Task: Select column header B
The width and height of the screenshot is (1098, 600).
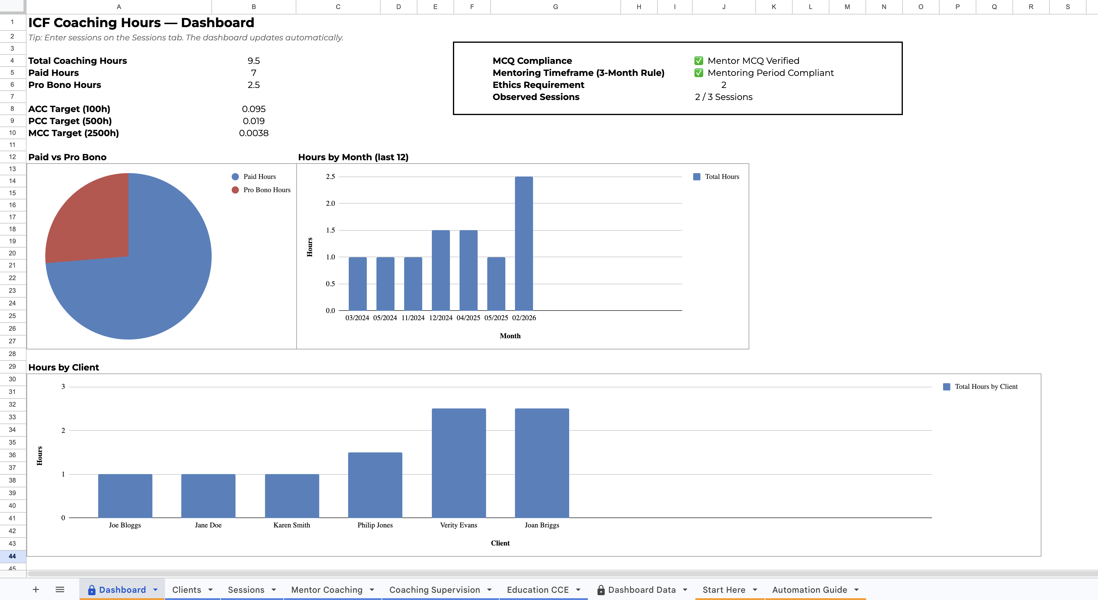Action: click(253, 6)
